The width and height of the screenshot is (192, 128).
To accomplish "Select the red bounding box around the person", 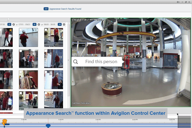I will click(127, 62).
